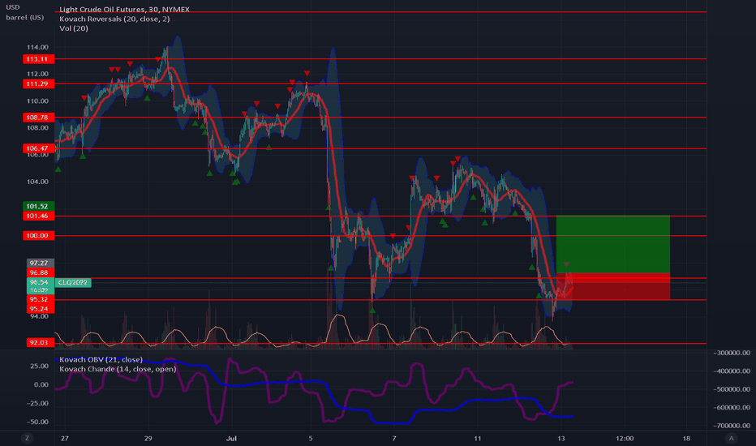Viewport: 756px width, 446px height.
Task: Click the 27 date label on time axis
Action: [x=65, y=438]
